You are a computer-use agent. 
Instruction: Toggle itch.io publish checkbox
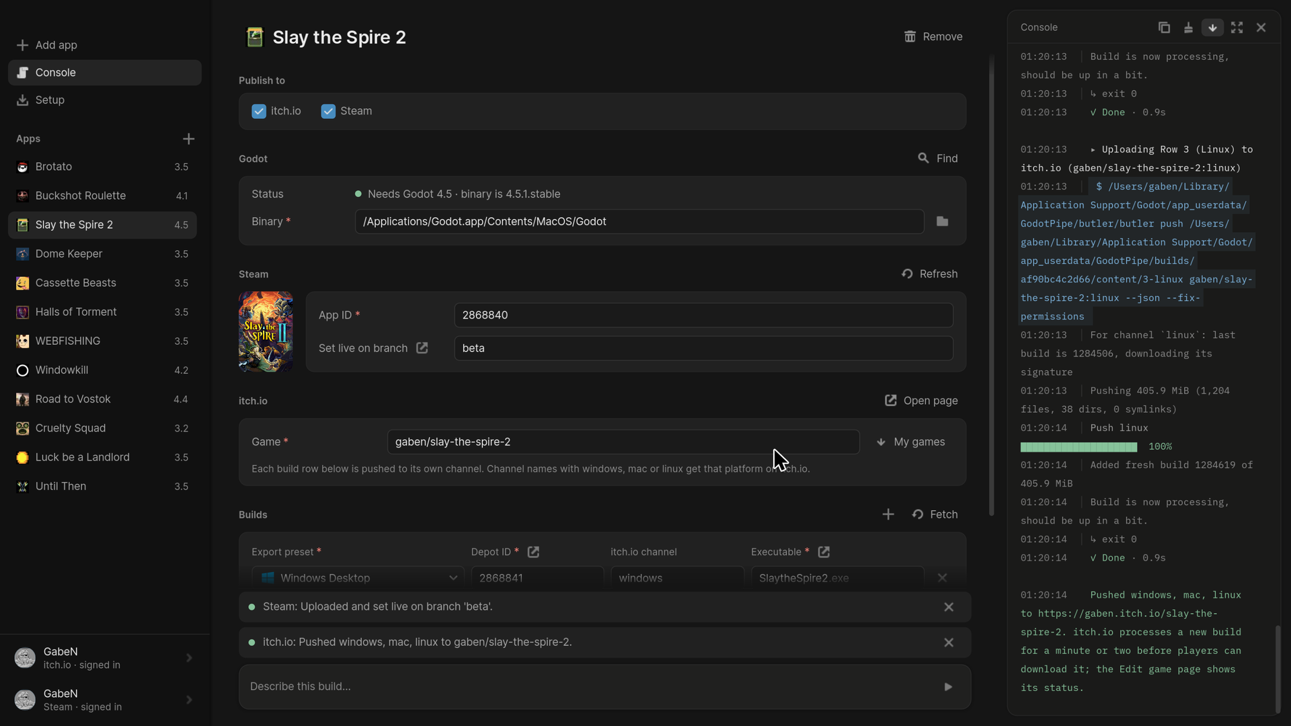tap(259, 112)
